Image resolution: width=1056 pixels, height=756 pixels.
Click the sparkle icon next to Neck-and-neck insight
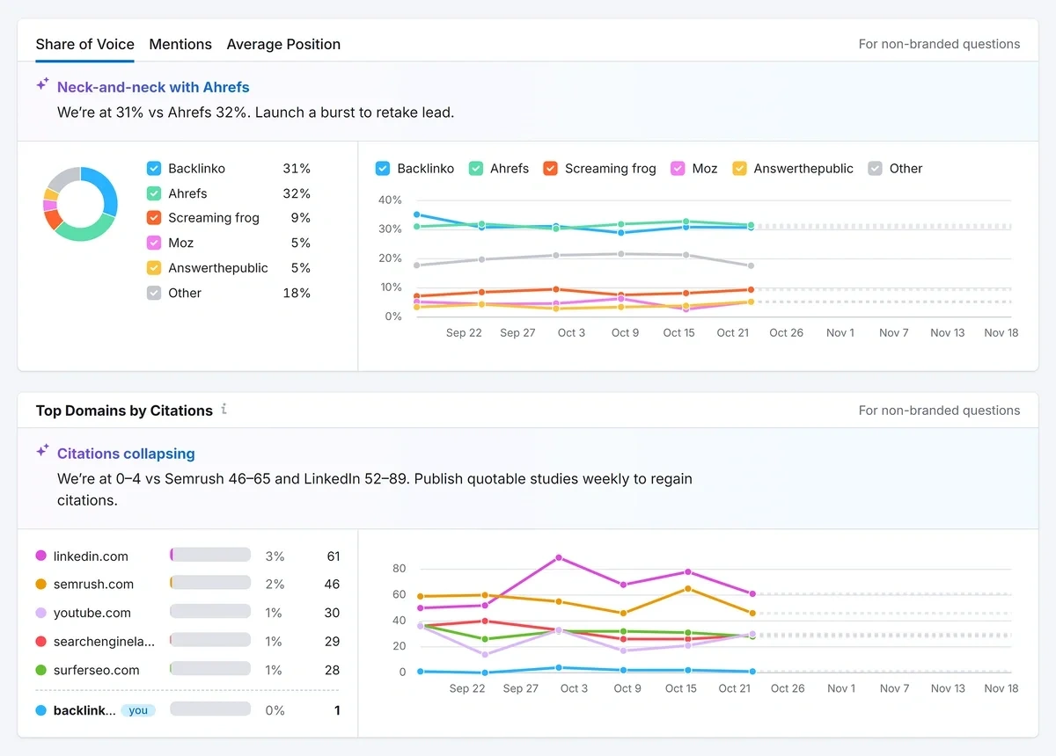[41, 84]
